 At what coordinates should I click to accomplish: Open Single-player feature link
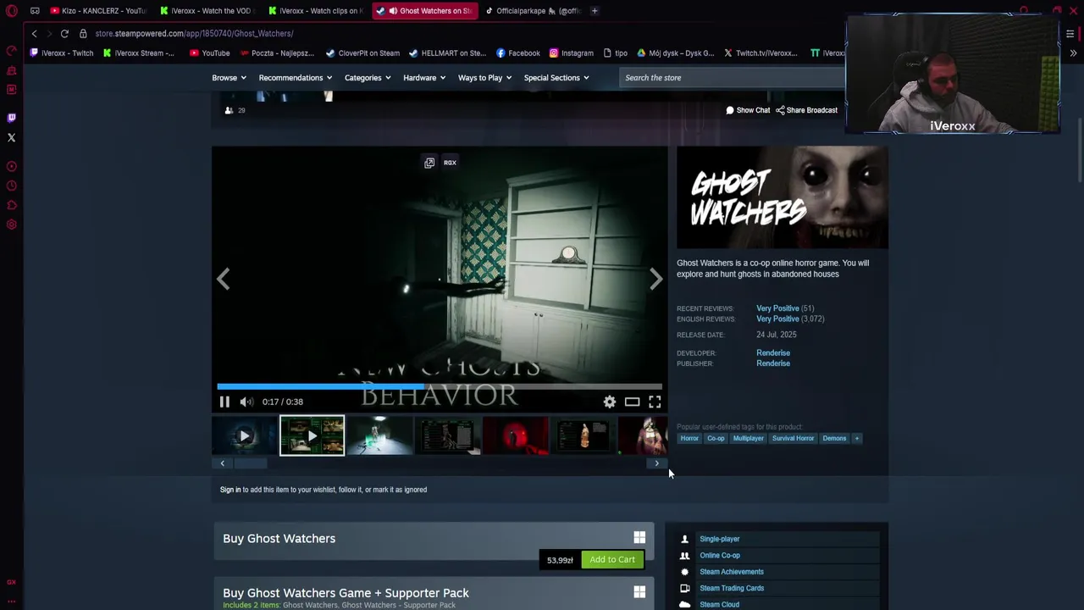(x=720, y=539)
